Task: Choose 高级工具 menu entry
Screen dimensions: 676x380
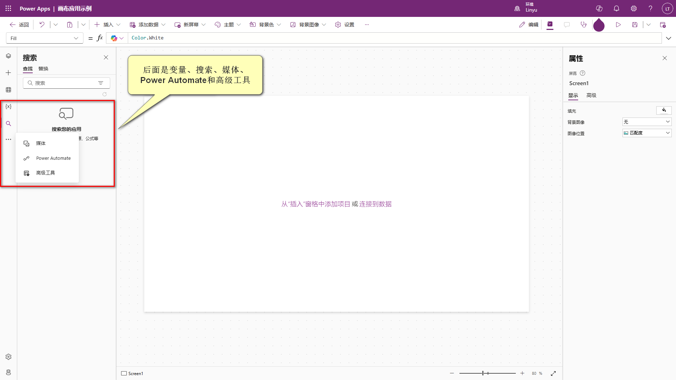Action: coord(45,173)
